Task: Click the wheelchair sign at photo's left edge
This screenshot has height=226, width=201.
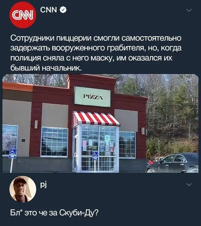Action: (x=13, y=153)
